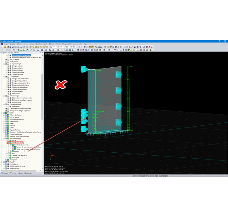The width and height of the screenshot is (228, 217).
Task: Click the Open folder icon in toolbar
Action: [x=5, y=47]
